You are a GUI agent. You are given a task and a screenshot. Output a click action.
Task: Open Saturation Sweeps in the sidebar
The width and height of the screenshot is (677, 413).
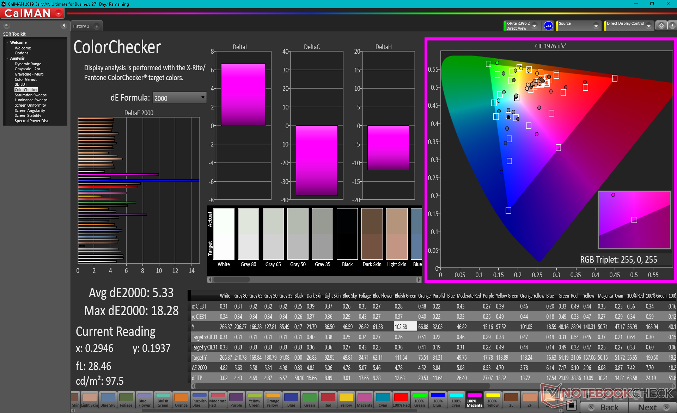click(30, 95)
